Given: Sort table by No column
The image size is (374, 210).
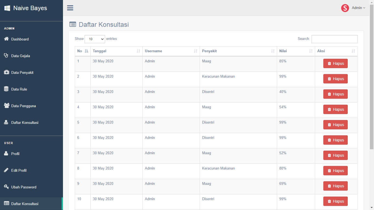Looking at the screenshot, I should [x=83, y=51].
